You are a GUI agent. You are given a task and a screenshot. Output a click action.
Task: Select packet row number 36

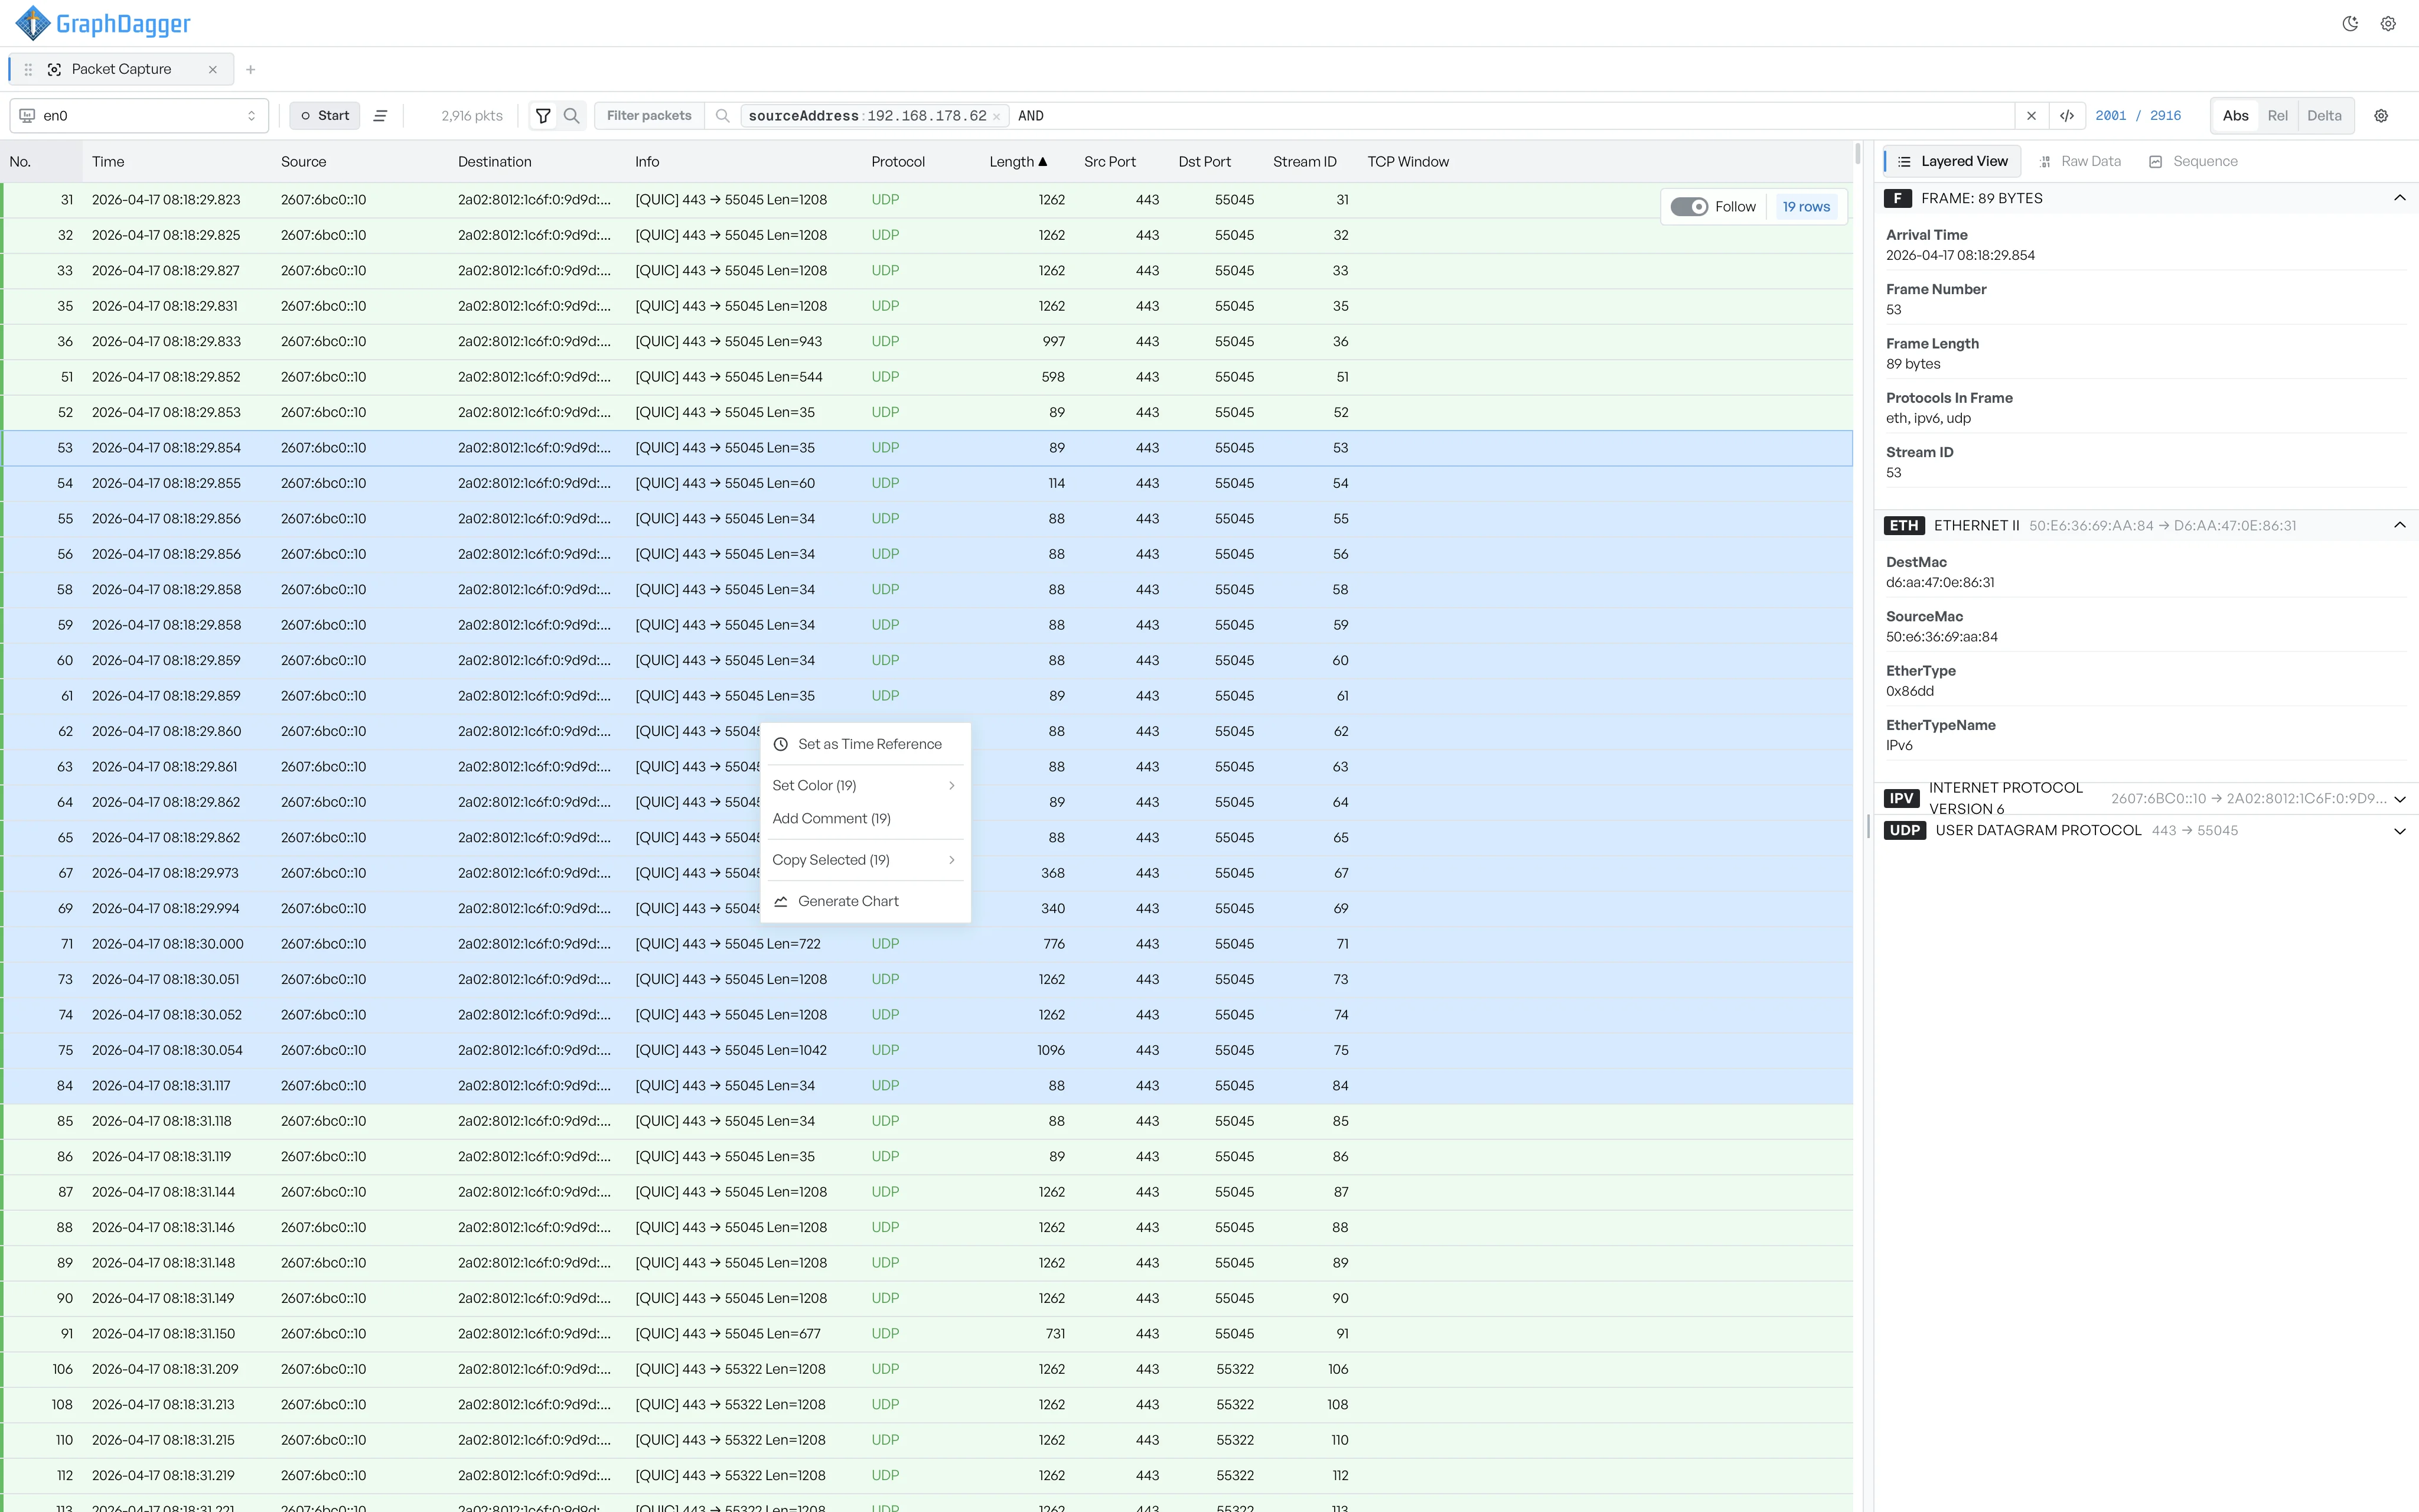927,342
